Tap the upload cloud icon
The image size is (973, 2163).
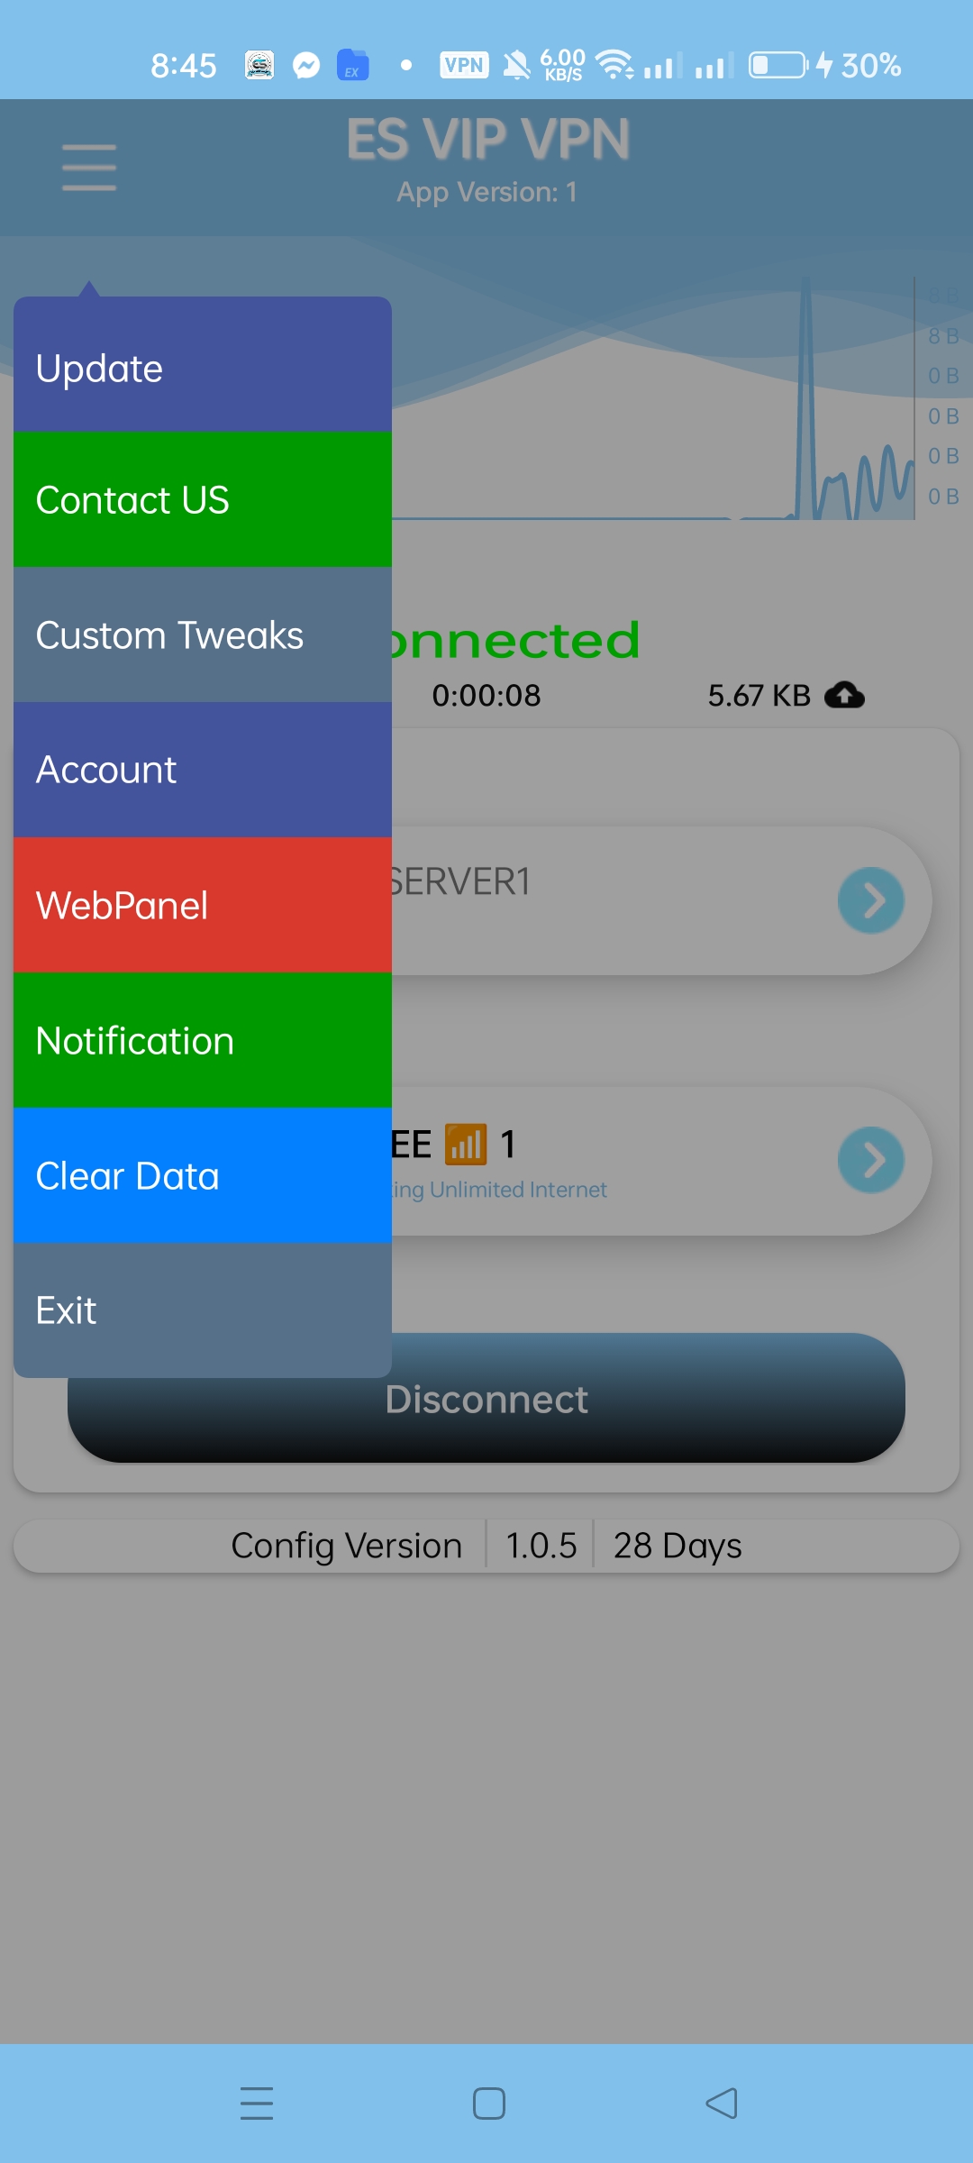(x=844, y=695)
